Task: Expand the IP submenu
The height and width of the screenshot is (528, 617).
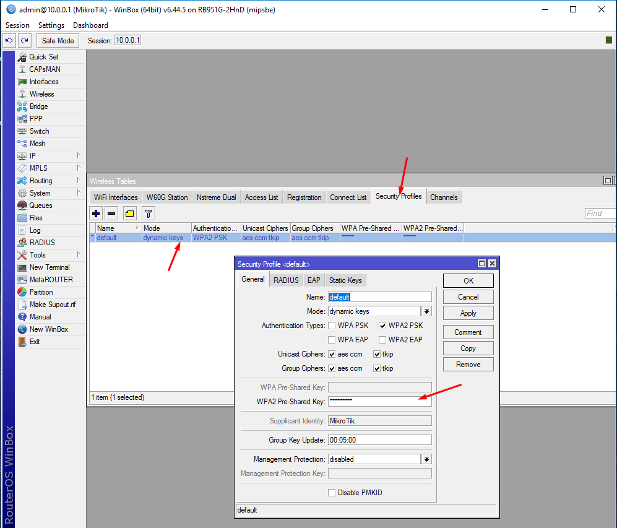Action: click(x=79, y=156)
